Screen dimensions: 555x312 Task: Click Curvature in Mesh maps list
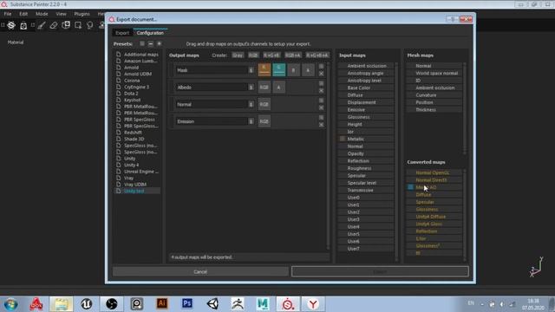click(434, 95)
